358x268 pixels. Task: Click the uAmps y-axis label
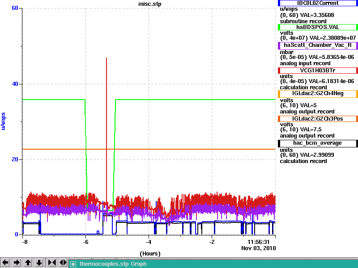(3, 121)
